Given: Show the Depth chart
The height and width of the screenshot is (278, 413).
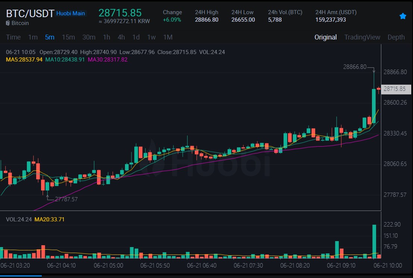Looking at the screenshot, I should [396, 37].
